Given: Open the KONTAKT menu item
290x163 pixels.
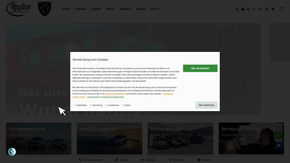Looking at the screenshot, I should [x=154, y=9].
